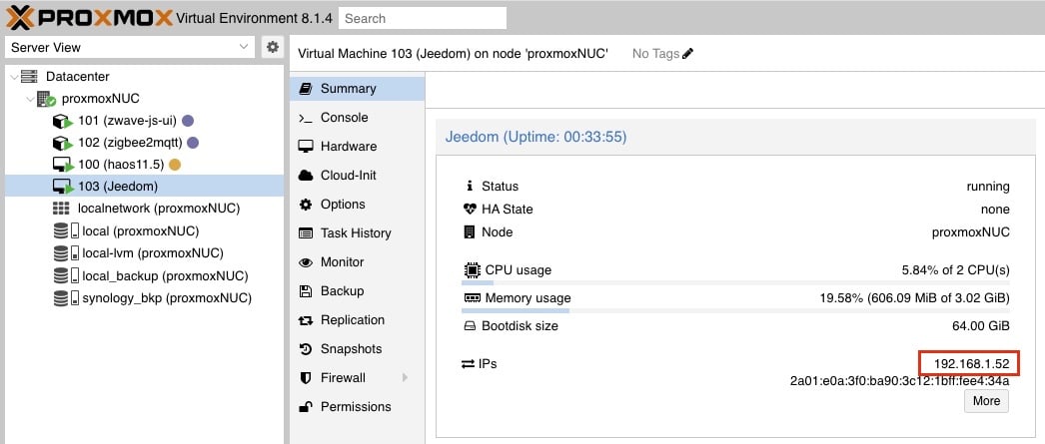Click the container icon of 102
1045x444 pixels.
62,144
